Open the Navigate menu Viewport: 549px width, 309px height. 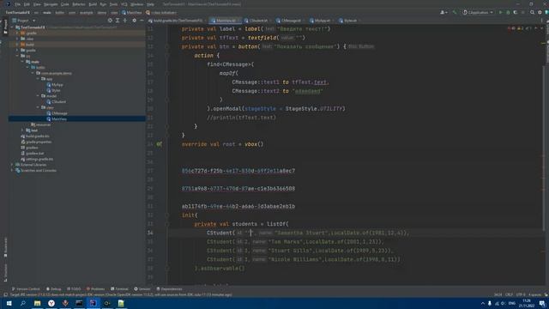51,4
